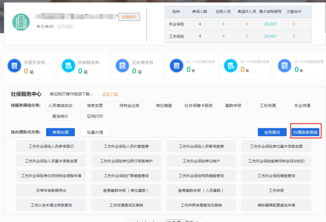The height and width of the screenshot is (222, 326).
Task: Click page 3 in the pagination bar
Action: click(x=153, y=221)
